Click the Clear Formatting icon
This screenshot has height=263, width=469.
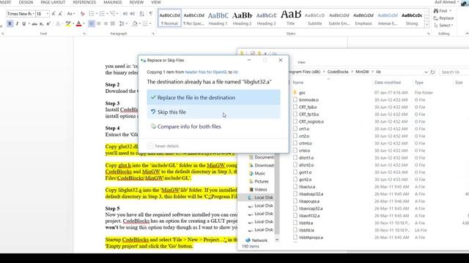(82, 14)
